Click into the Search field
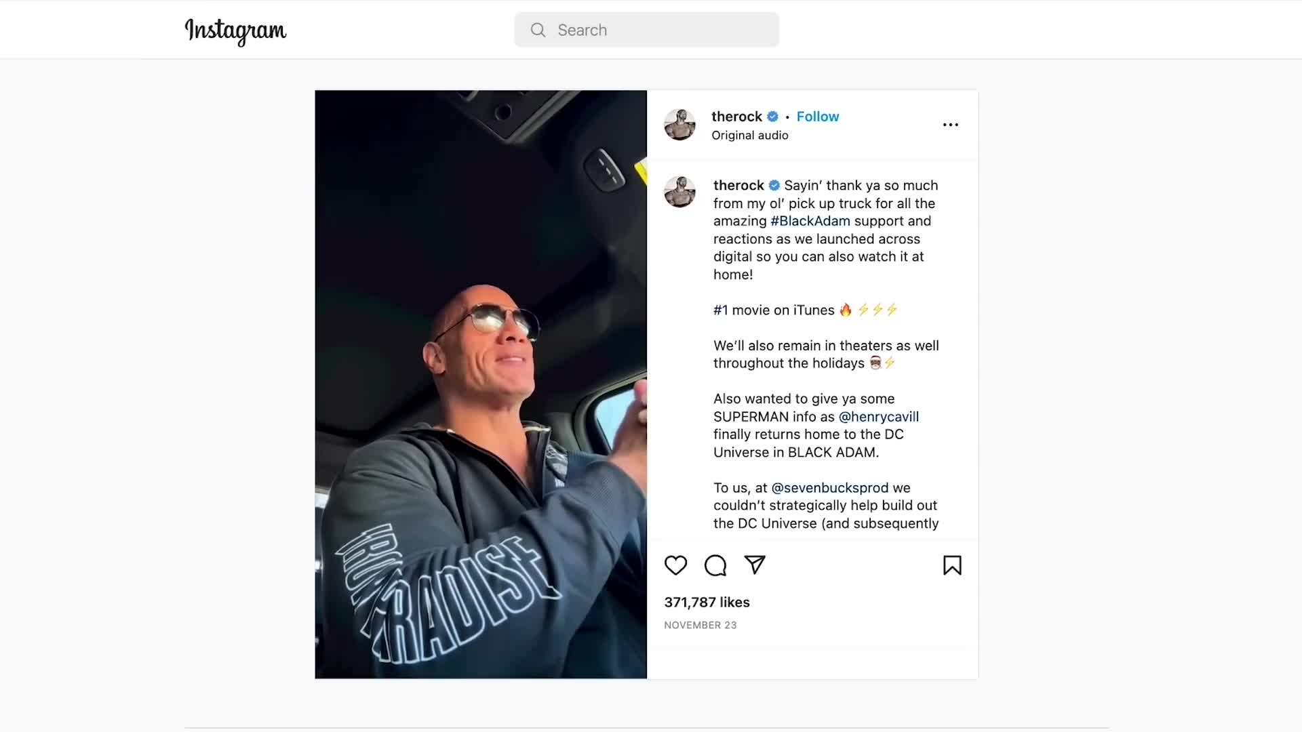This screenshot has width=1302, height=732. click(647, 30)
